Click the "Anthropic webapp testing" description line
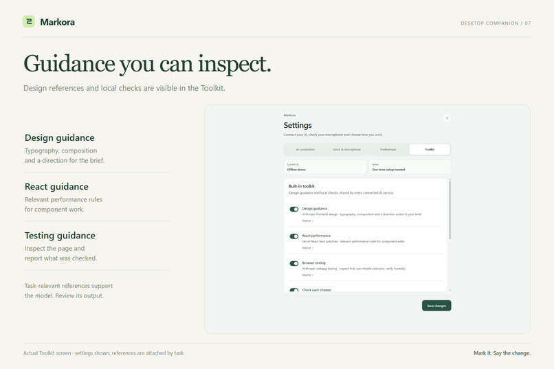 point(354,269)
